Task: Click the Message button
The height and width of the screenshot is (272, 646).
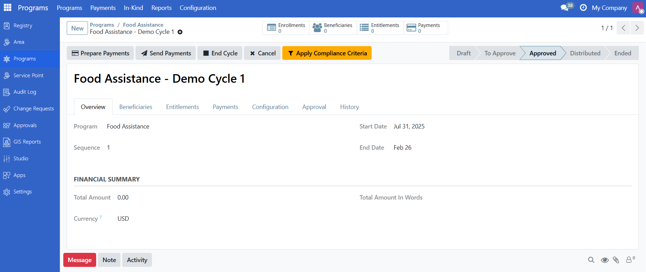Action: [80, 260]
